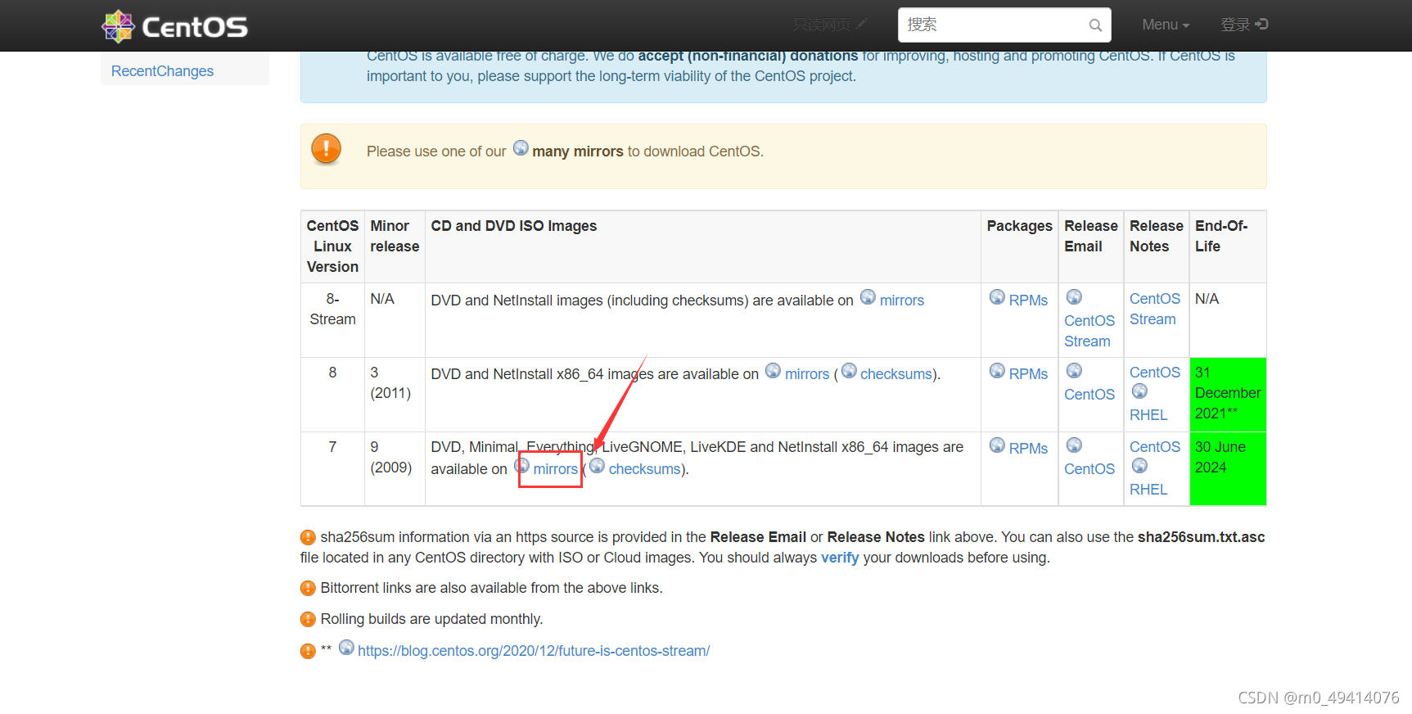Open checksums link for CentOS 8
Screen dimensions: 1412x714
(896, 374)
